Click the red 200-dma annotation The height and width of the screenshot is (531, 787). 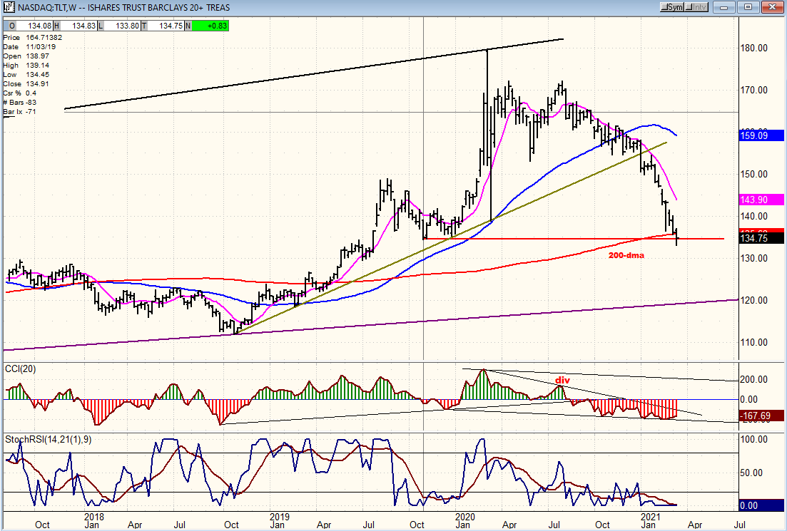pyautogui.click(x=626, y=255)
